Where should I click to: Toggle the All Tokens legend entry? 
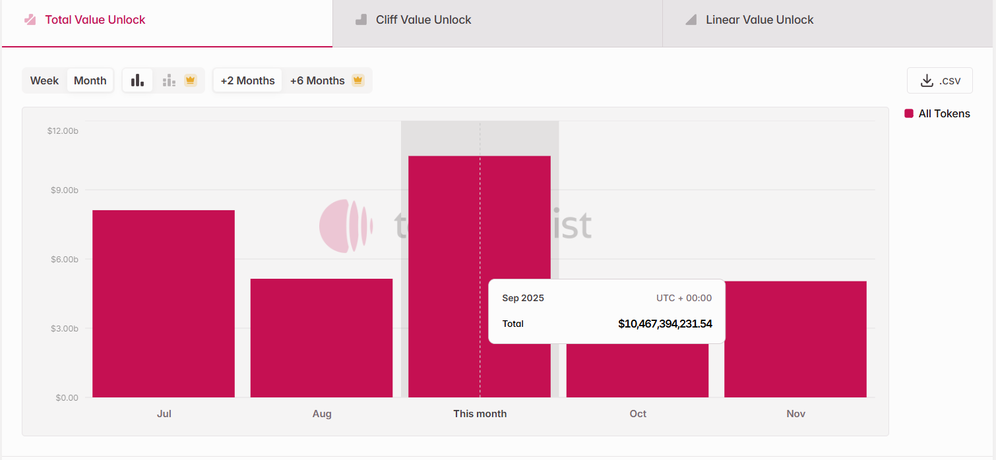tap(944, 113)
